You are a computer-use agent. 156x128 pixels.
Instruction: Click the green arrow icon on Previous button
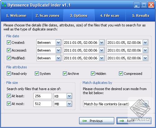click(x=84, y=121)
